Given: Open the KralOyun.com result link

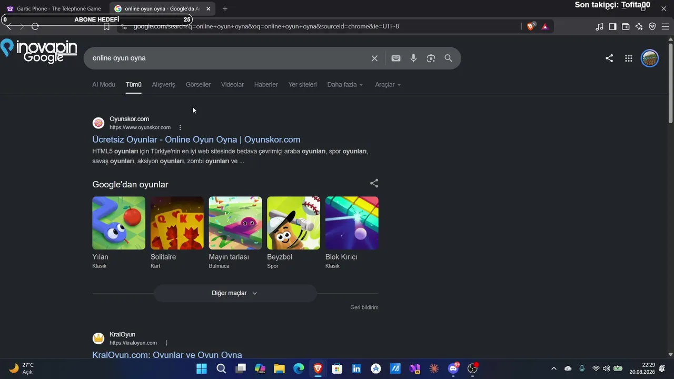Looking at the screenshot, I should 167,355.
